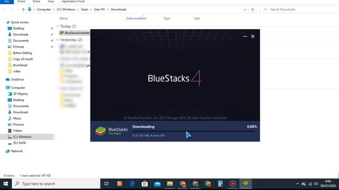The height and width of the screenshot is (190, 339).
Task: Open the File ribbon tab
Action: tap(7, 2)
